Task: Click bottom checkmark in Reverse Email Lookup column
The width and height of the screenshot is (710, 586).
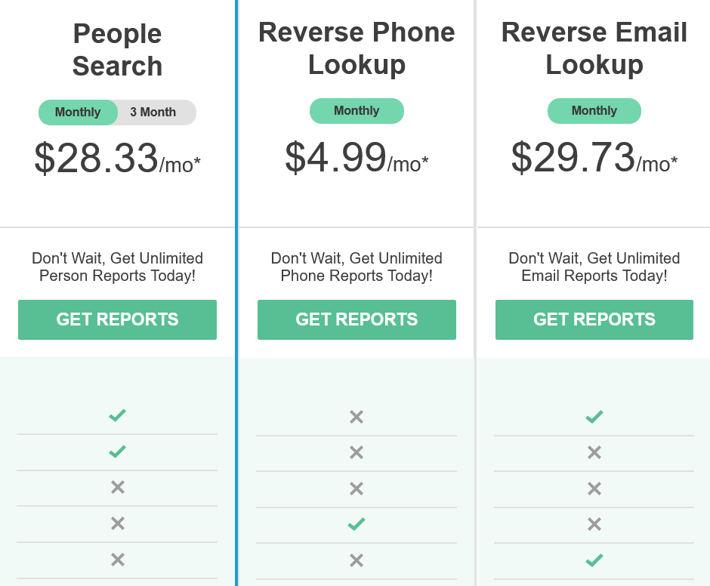Action: click(x=594, y=560)
